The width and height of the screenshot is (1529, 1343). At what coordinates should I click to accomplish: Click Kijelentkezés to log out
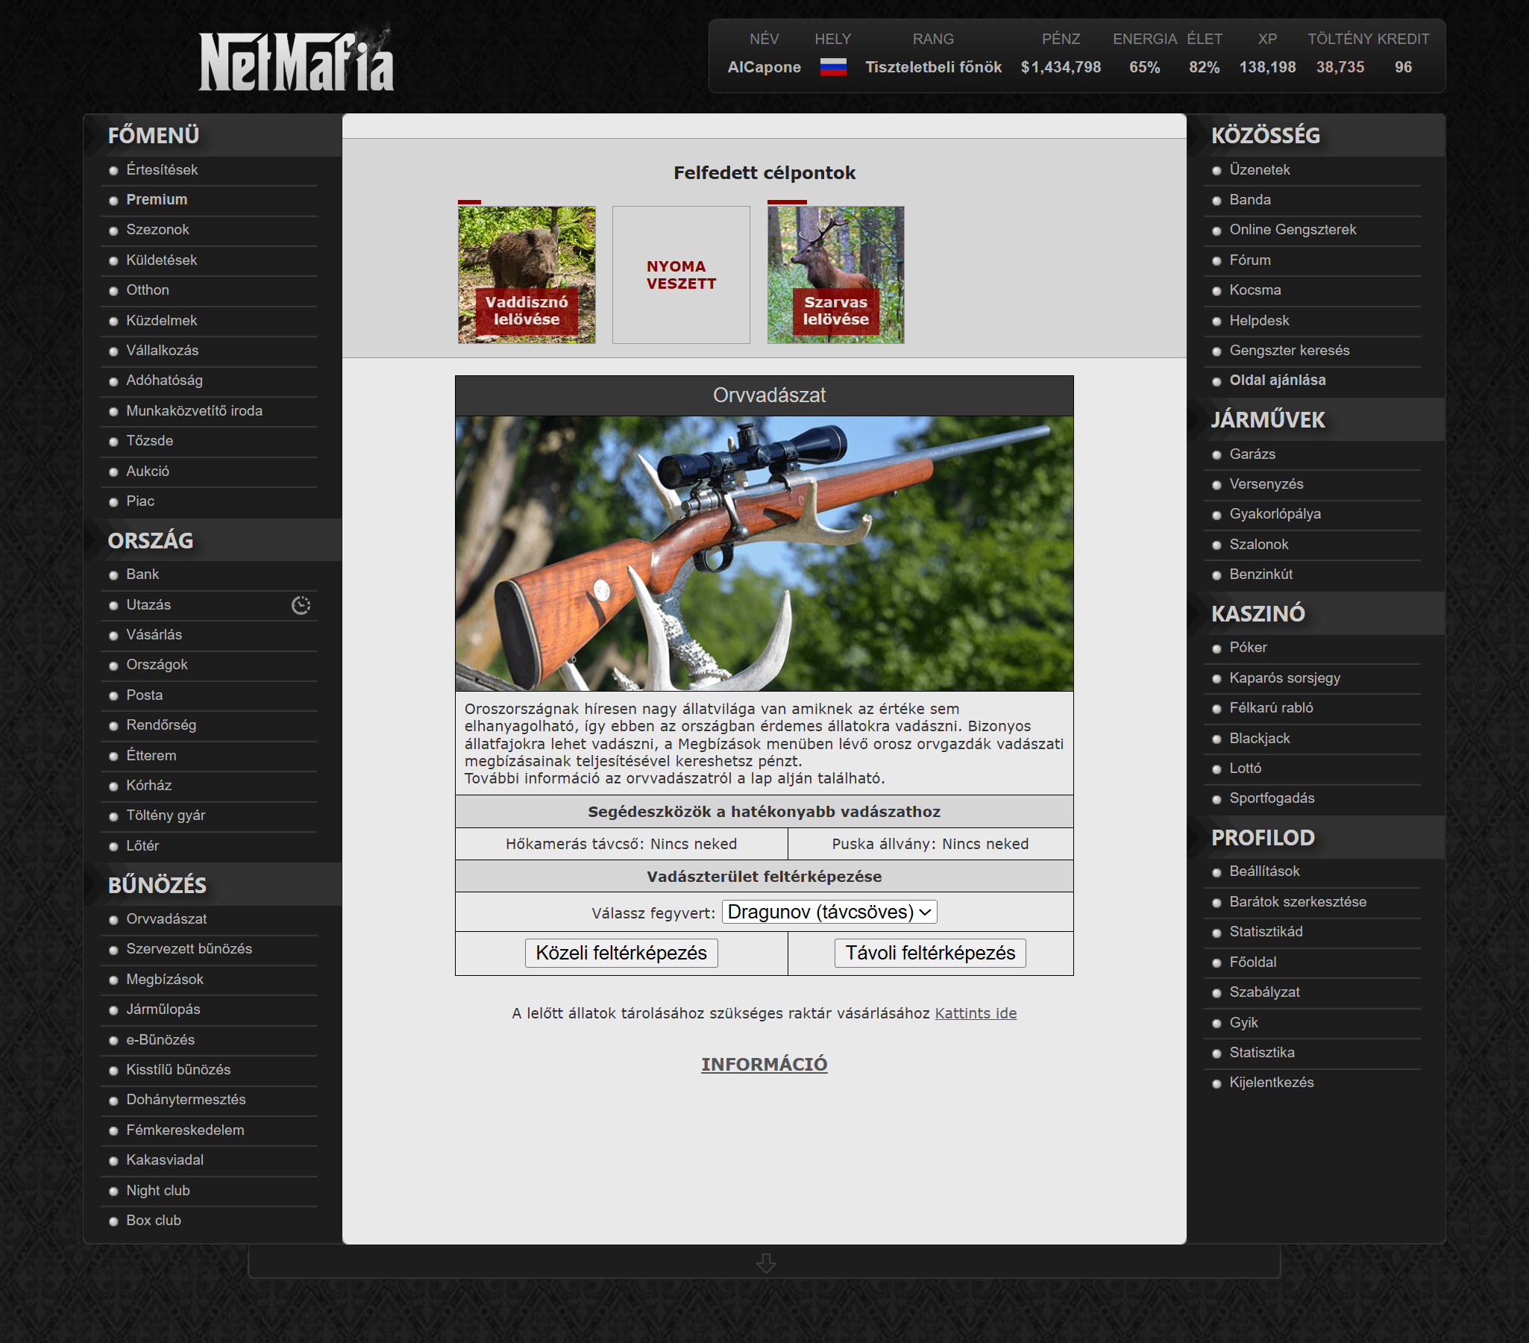click(x=1271, y=1083)
